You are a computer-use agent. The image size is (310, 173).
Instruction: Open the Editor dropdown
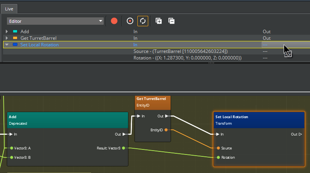[x=55, y=21]
